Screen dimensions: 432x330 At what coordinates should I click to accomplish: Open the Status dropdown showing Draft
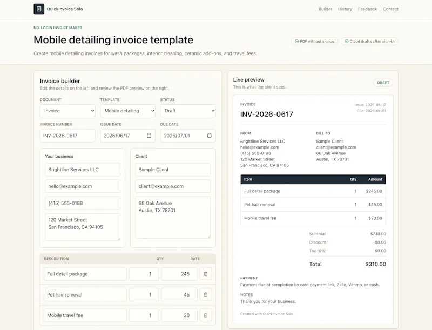coord(188,111)
